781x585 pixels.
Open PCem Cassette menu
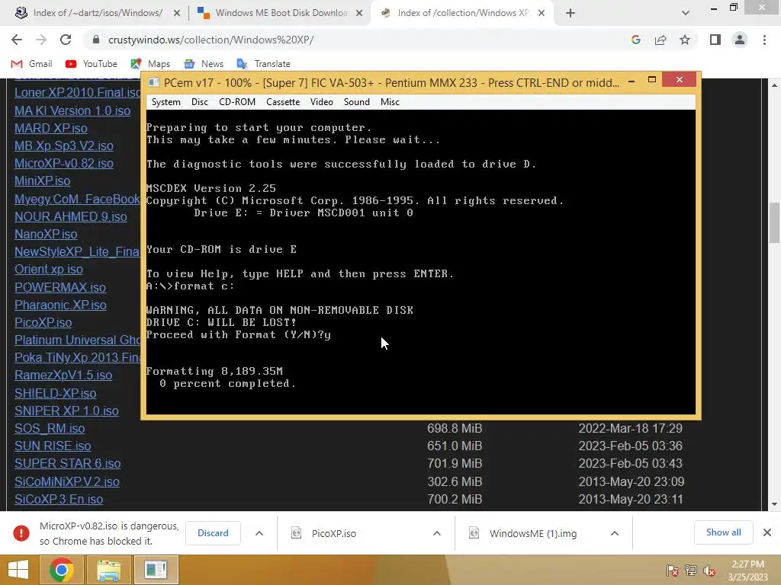283,102
